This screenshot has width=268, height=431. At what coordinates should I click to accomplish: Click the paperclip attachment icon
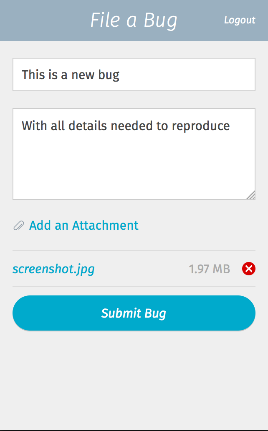pos(18,226)
